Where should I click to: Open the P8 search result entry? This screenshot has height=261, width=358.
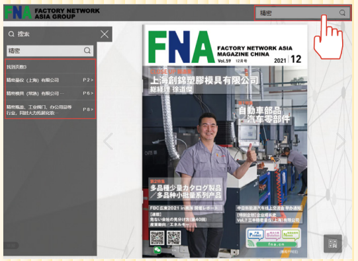[x=50, y=110]
